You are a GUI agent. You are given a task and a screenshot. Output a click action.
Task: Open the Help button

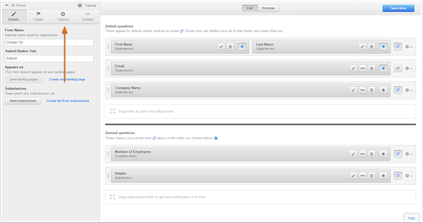(412, 218)
